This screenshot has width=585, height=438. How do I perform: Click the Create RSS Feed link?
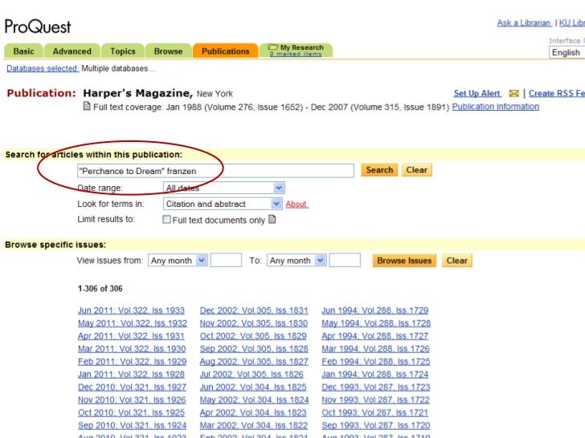coord(556,94)
